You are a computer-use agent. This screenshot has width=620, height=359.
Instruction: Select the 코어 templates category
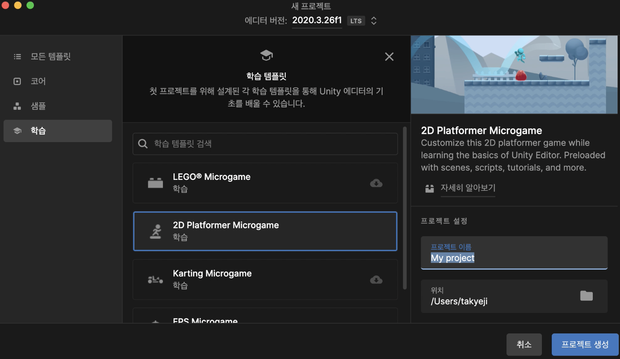[x=58, y=81]
